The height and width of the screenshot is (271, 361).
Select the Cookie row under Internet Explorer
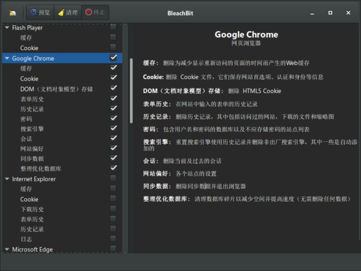(29, 199)
